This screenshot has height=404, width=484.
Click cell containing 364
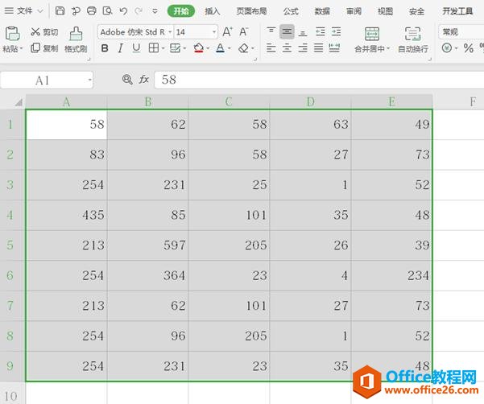(x=148, y=275)
